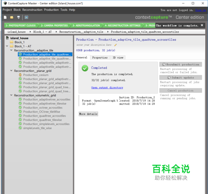Open the Block menu
This screenshot has width=208, height=194.
[17, 10]
